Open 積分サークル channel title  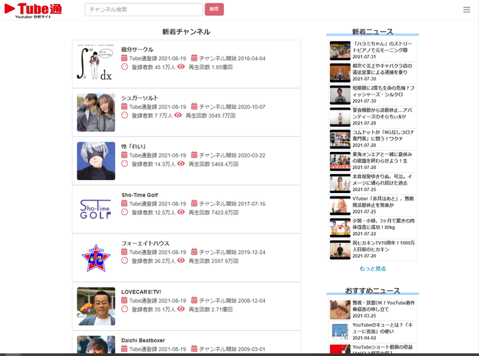[x=137, y=49]
